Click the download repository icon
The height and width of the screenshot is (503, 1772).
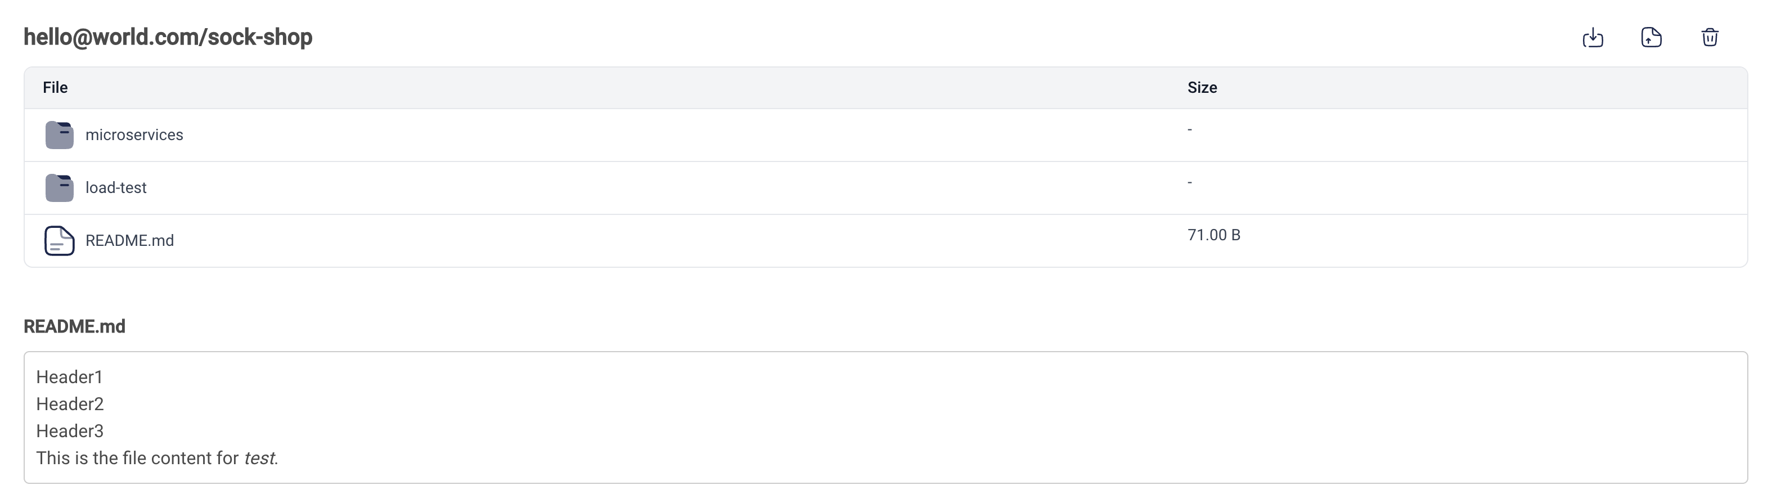(x=1593, y=37)
